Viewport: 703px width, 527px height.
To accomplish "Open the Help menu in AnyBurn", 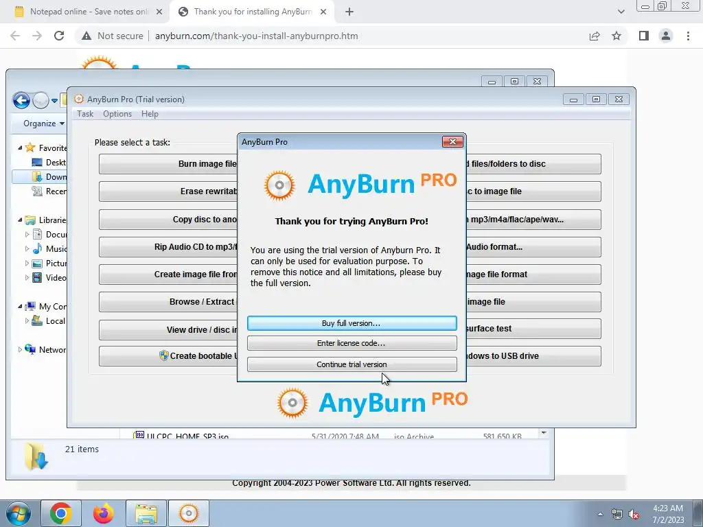I will click(150, 114).
